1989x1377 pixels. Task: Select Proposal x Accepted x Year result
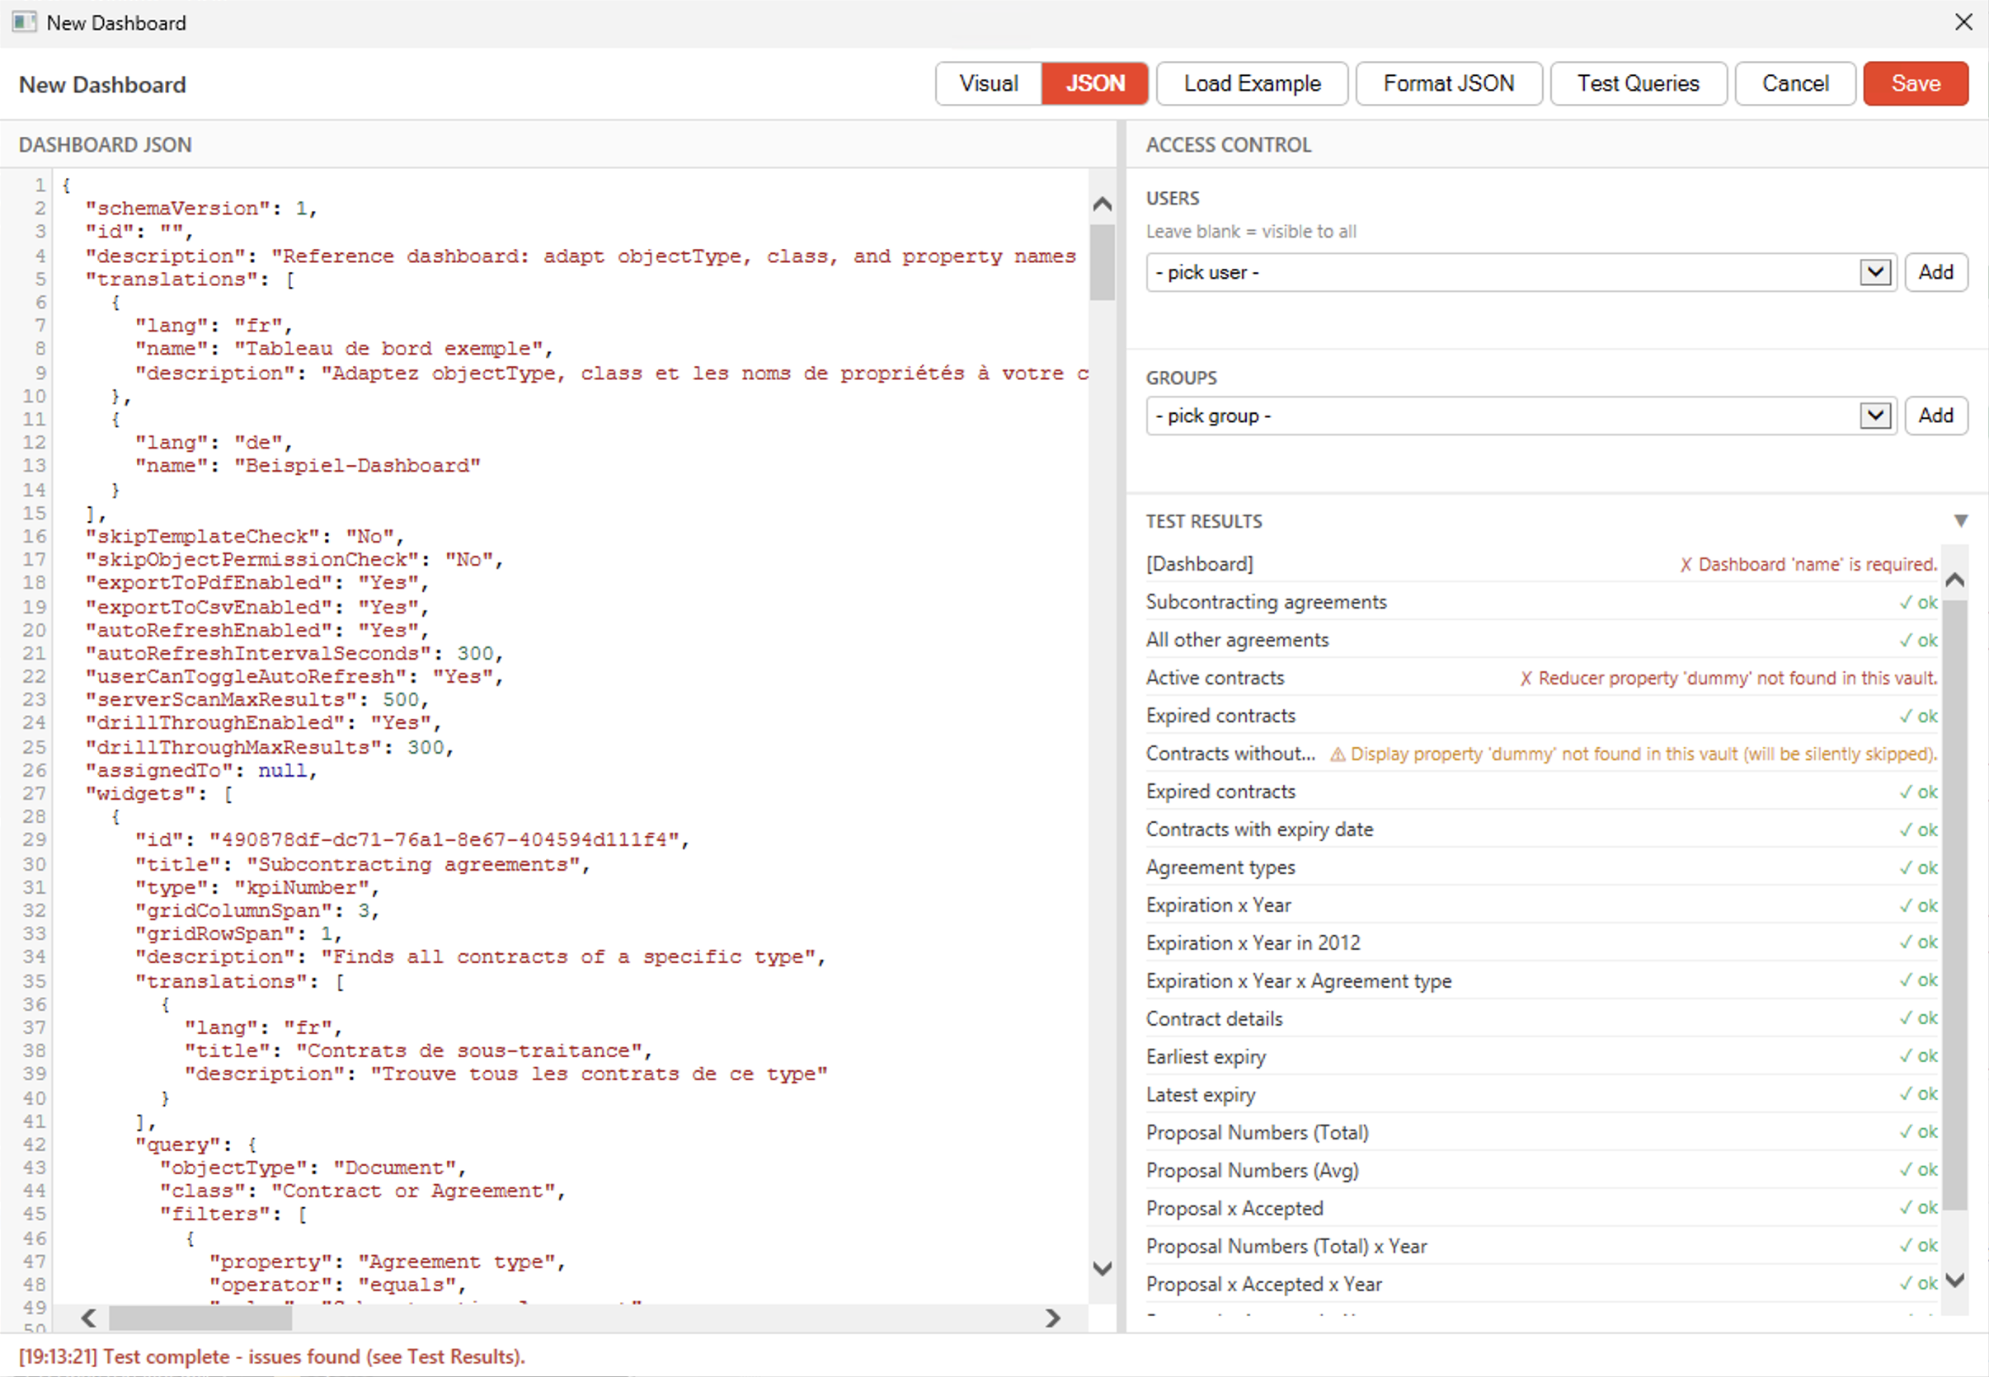click(x=1541, y=1285)
